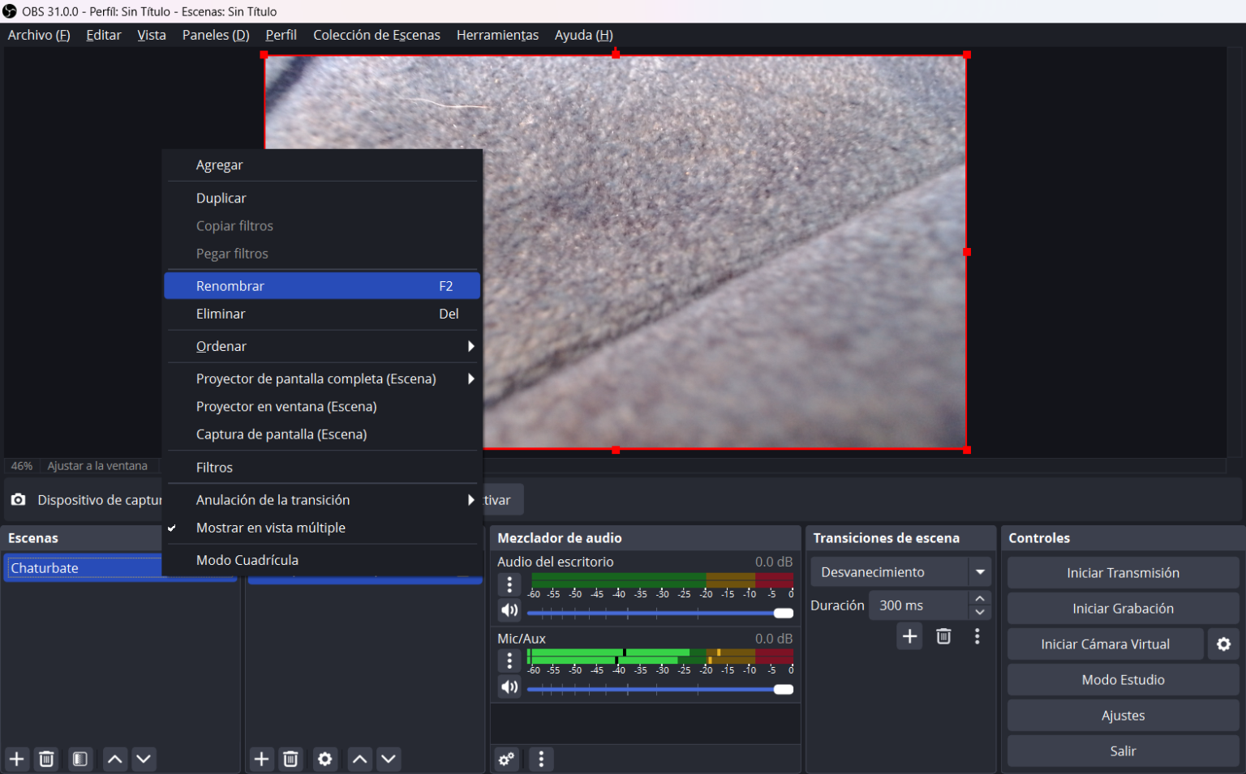This screenshot has height=774, width=1246.
Task: Mute the Mic/Aux speaker icon
Action: (509, 687)
